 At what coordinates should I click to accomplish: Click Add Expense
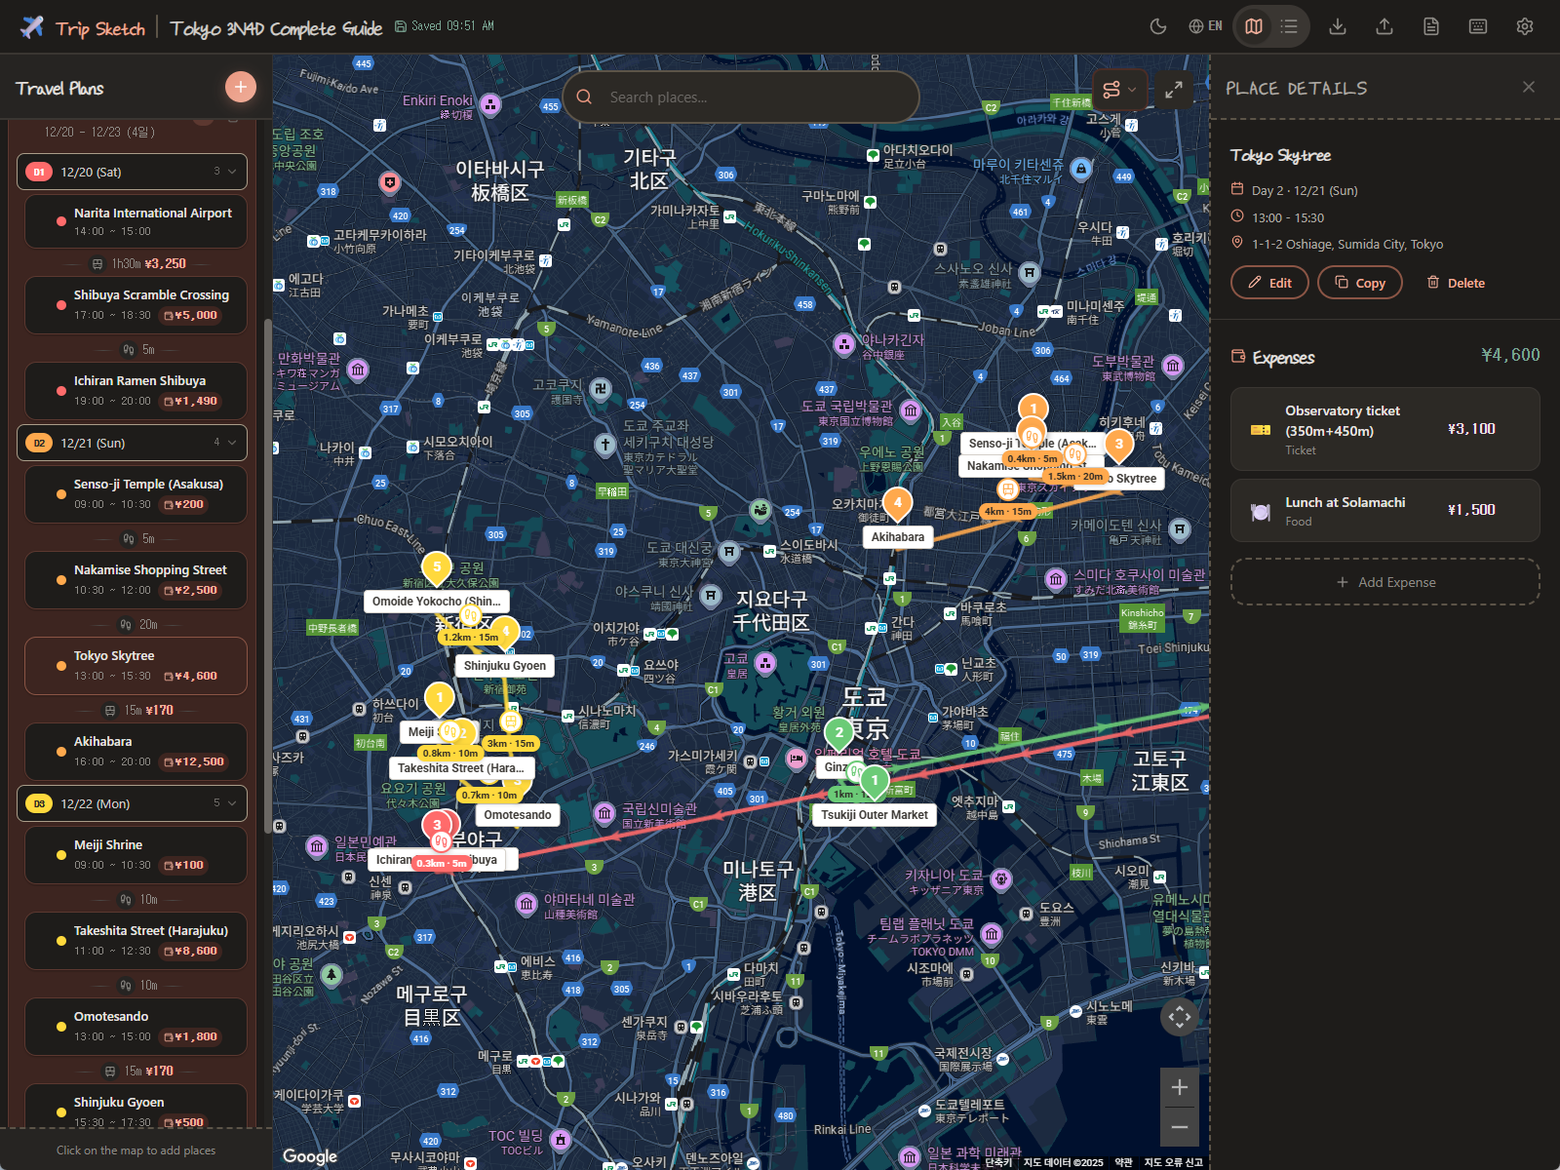click(1384, 582)
